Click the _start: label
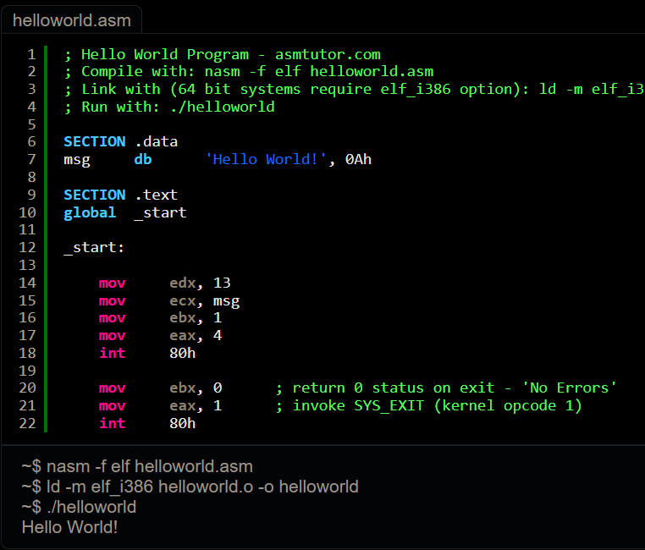The image size is (645, 550). click(94, 248)
